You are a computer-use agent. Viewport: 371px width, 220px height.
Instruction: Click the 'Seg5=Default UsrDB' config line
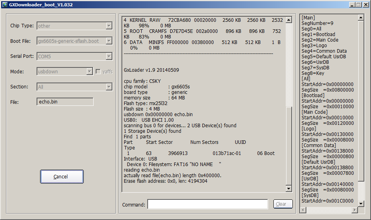tap(324, 57)
